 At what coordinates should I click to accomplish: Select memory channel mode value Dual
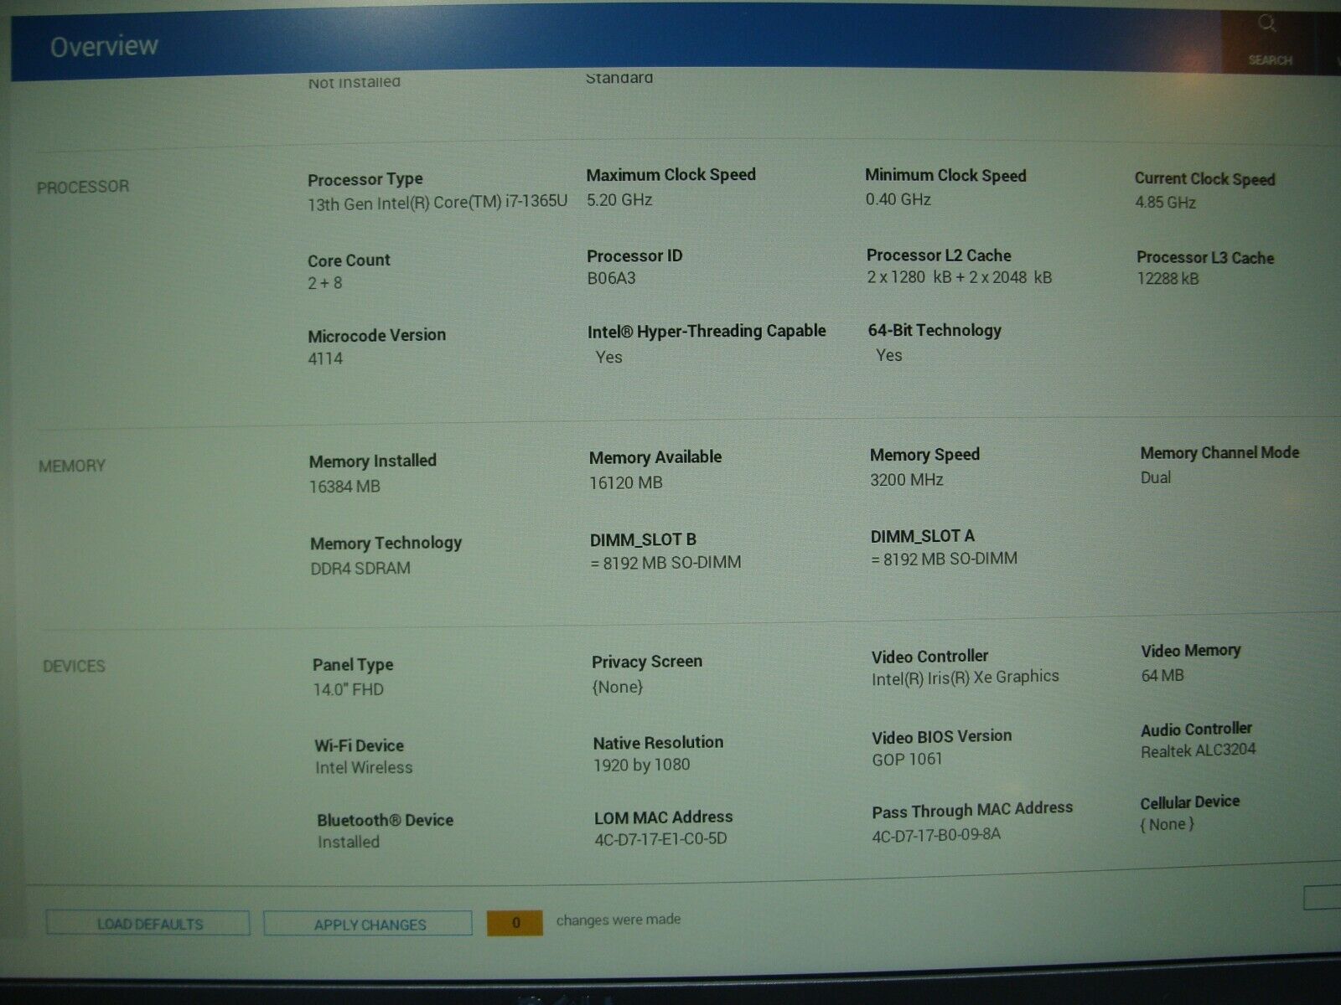coord(1156,477)
